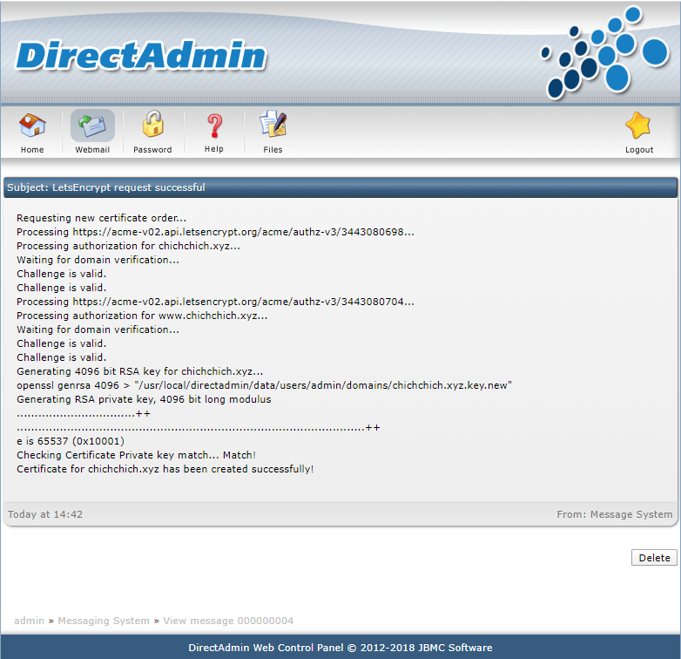Select the Password text label
The width and height of the screenshot is (681, 659).
[x=152, y=150]
